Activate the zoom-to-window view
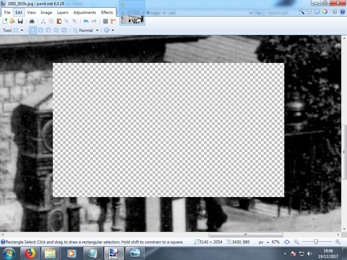This screenshot has width=347, height=260. tap(287, 242)
